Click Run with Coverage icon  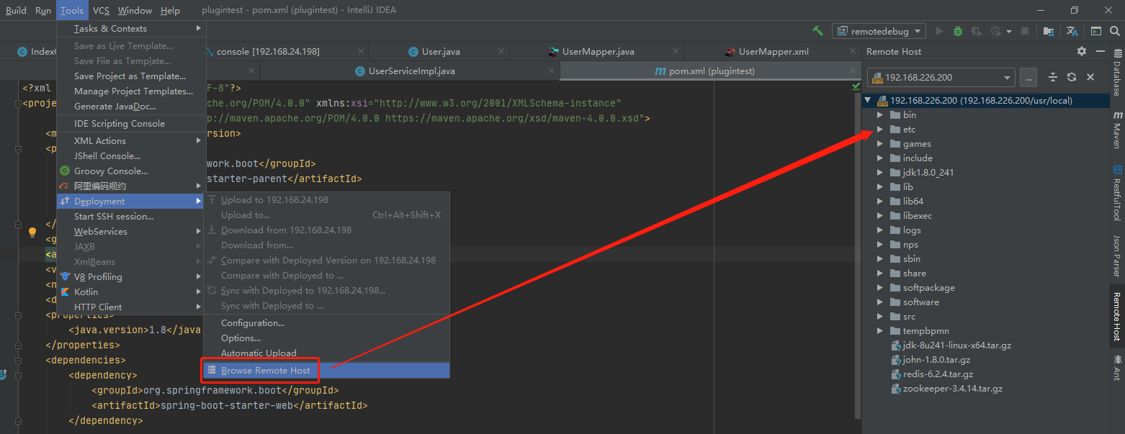coord(977,31)
